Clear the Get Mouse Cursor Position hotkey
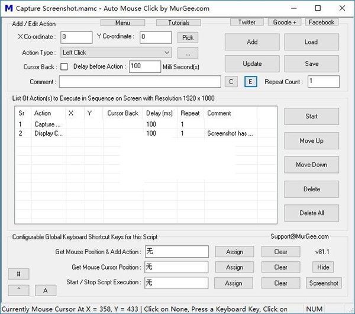 click(280, 267)
